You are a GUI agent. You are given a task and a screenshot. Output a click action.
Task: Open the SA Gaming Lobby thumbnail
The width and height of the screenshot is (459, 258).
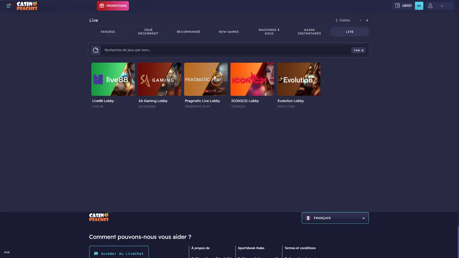point(160,79)
